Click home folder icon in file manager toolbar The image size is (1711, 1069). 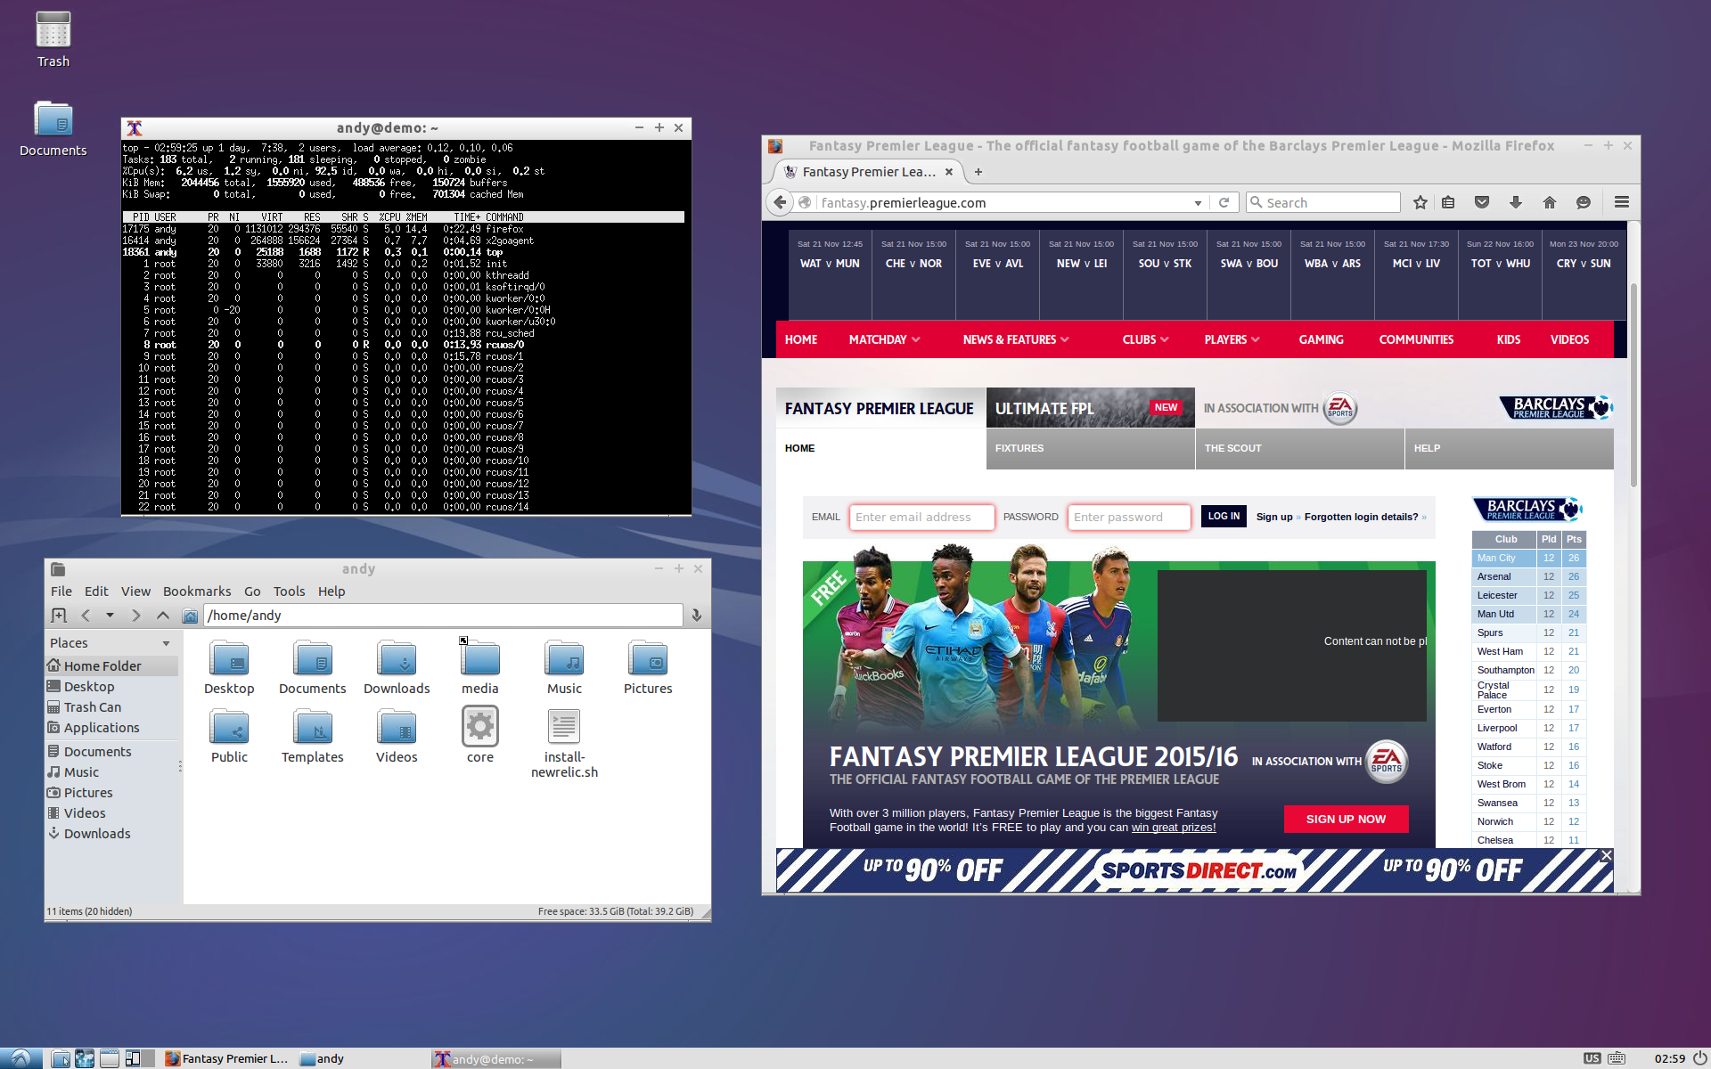[190, 616]
